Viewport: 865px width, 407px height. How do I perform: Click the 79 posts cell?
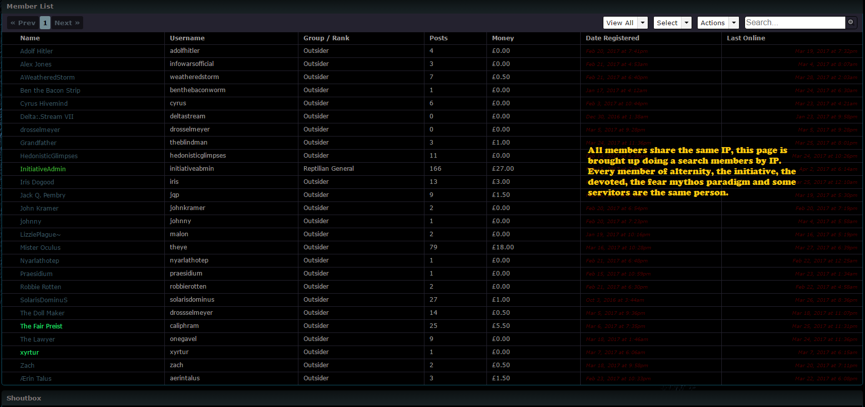coord(434,247)
